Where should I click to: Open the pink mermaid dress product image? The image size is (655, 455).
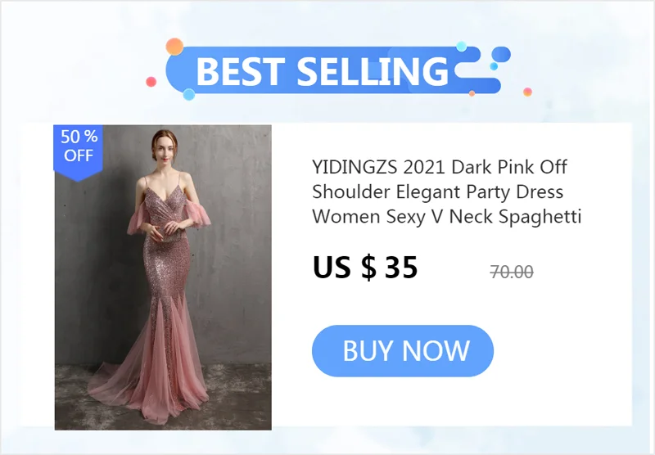point(163,277)
